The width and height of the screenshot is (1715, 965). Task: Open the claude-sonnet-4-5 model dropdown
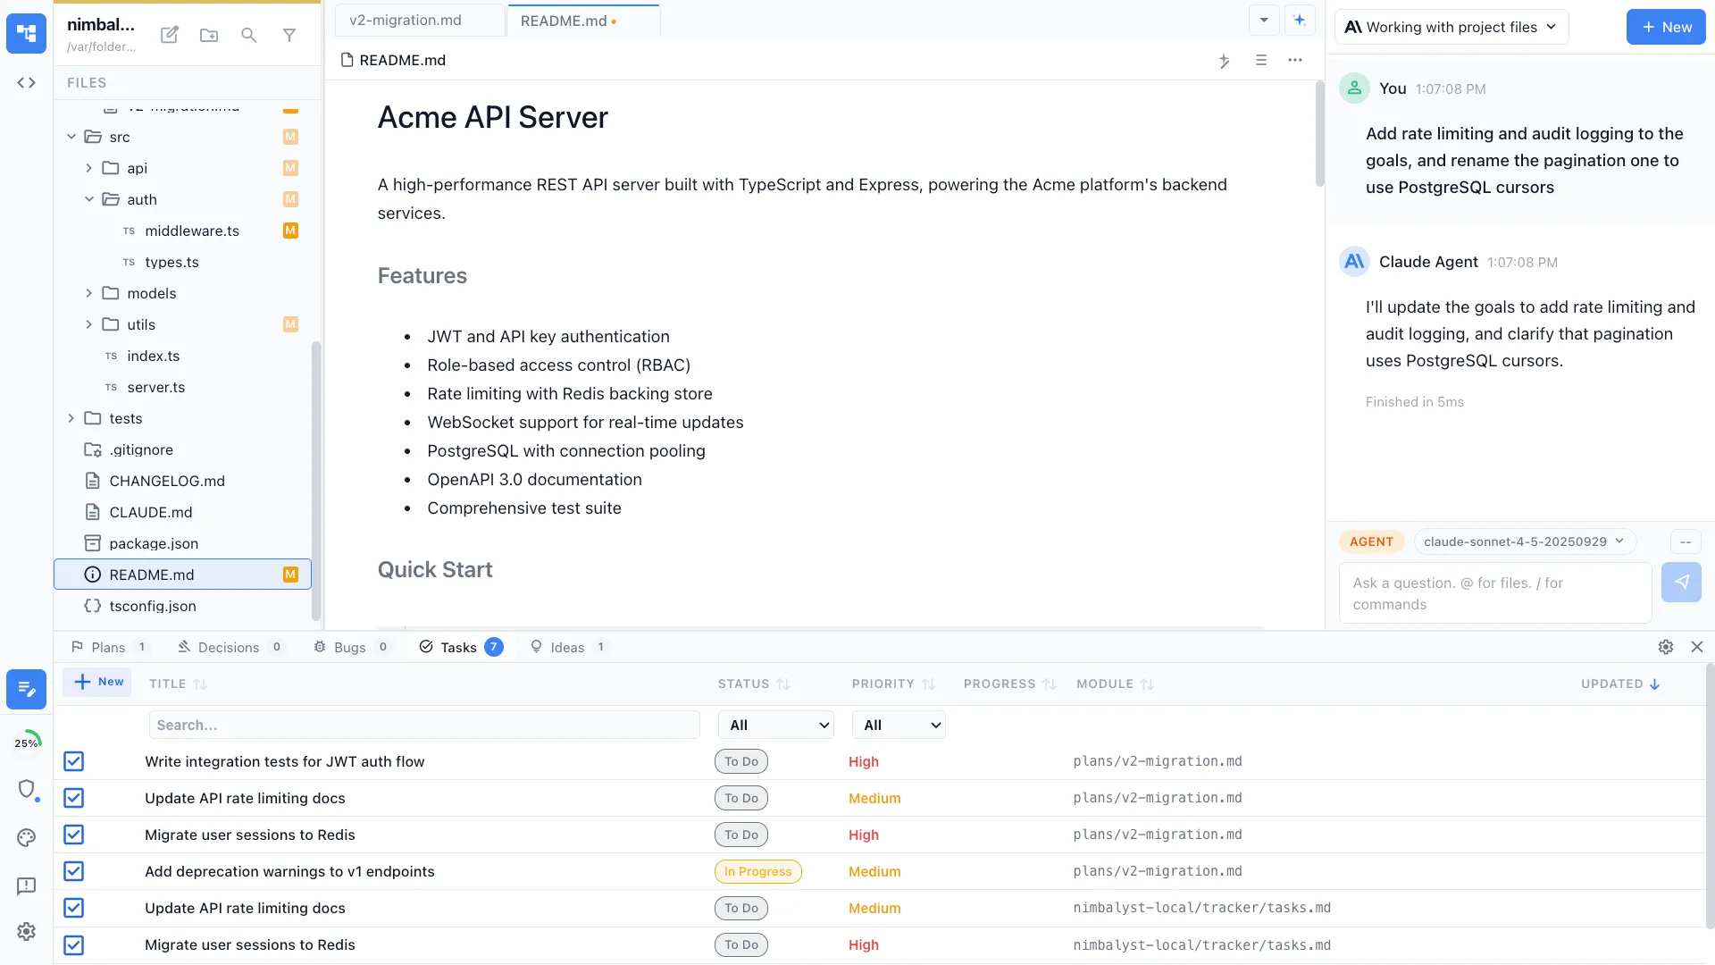pos(1523,541)
